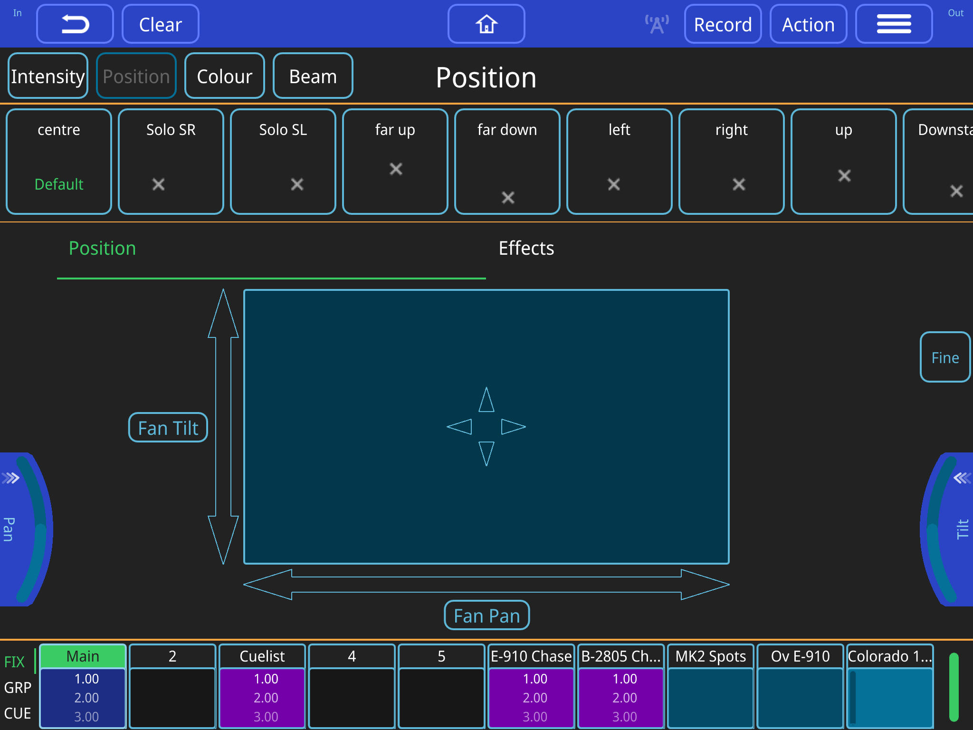
Task: Click the wireless antenna status icon
Action: 657,24
